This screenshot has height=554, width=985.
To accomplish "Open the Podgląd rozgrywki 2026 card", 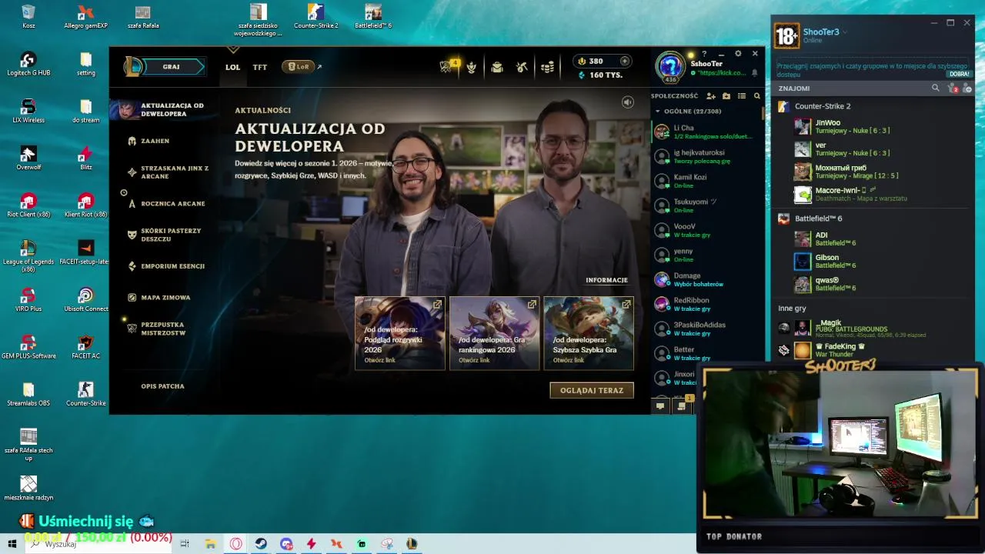I will [400, 333].
